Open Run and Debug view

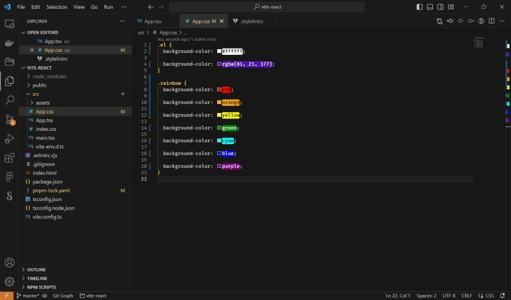coord(10,139)
